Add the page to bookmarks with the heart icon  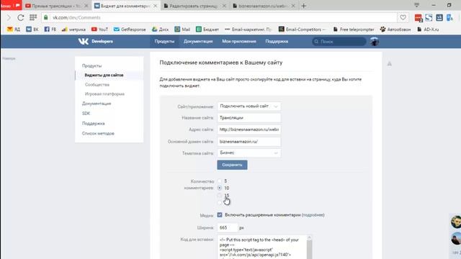click(403, 17)
